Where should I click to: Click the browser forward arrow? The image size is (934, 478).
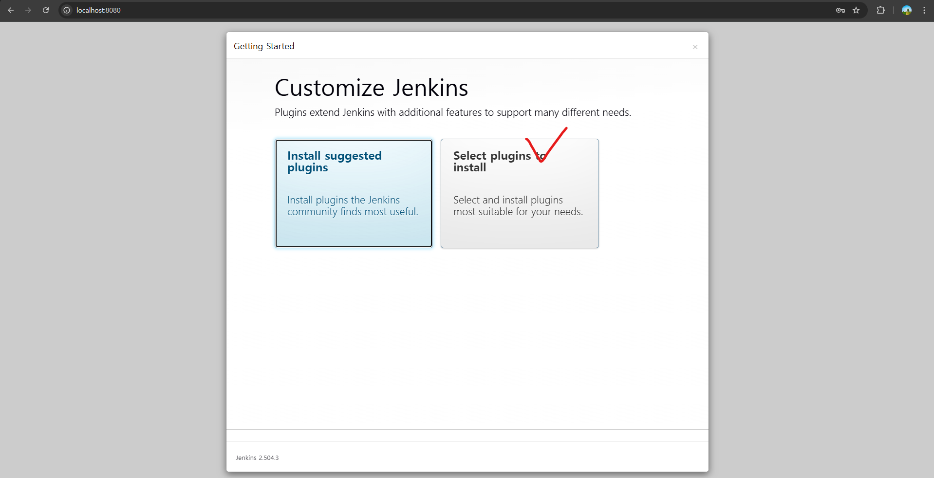click(28, 10)
